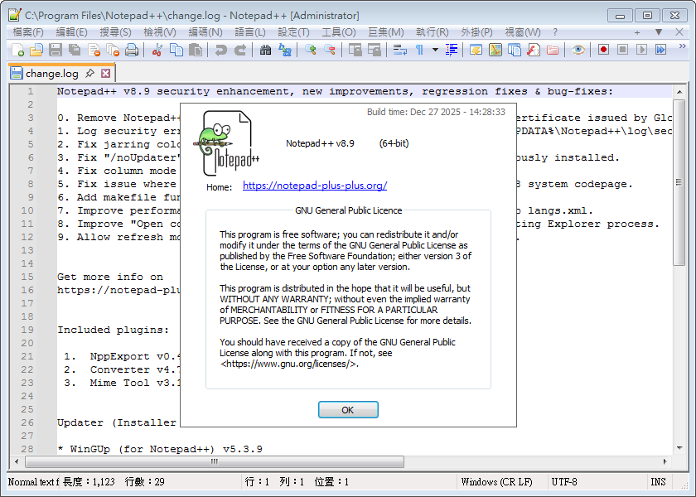Screen dimensions: 696x497
Task: Open the dropdown arrow beside pilcrow icon
Action: tap(435, 50)
